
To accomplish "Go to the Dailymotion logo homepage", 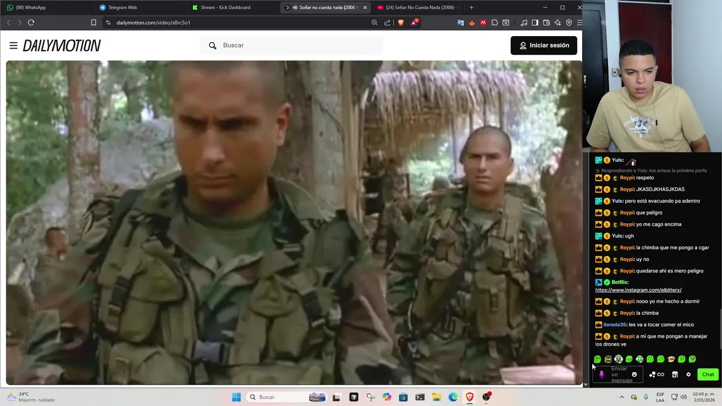I will [x=61, y=46].
